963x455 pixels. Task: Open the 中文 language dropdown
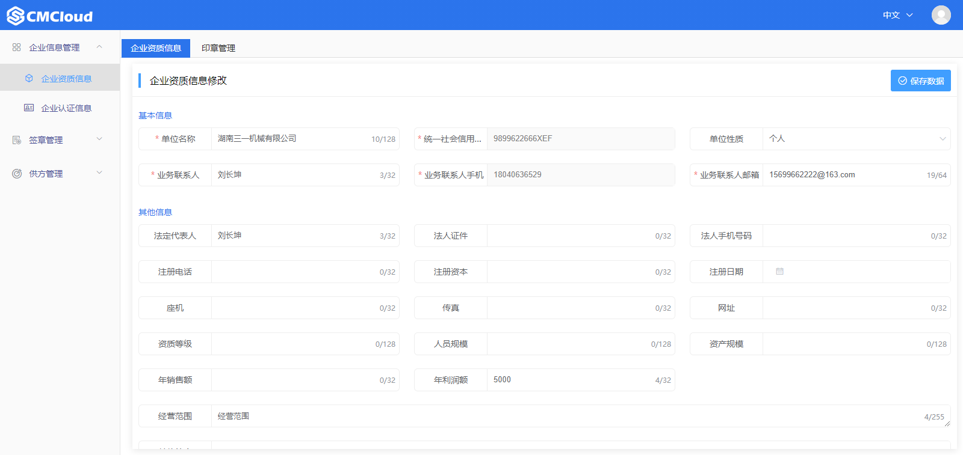coord(897,15)
